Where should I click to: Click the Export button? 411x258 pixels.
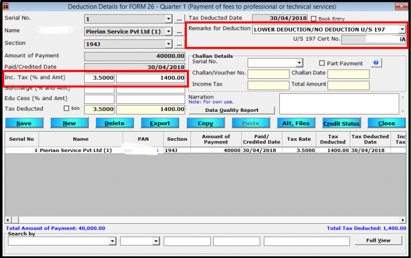[160, 123]
